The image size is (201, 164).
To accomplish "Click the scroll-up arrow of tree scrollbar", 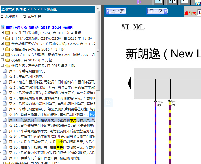I will 98,8.
